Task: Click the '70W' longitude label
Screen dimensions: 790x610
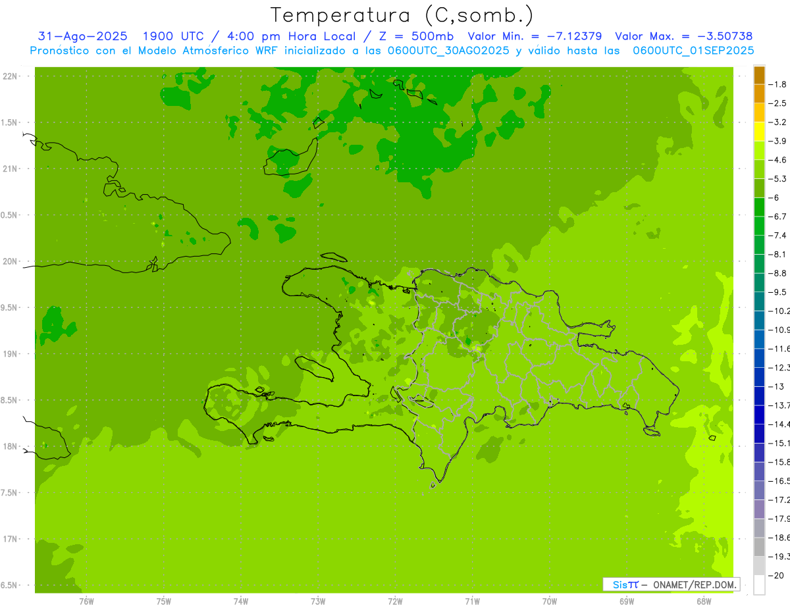Action: coord(550,601)
